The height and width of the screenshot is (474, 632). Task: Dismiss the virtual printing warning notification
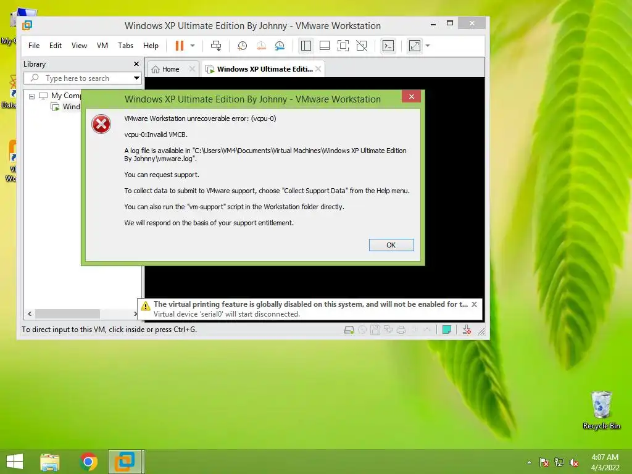475,304
